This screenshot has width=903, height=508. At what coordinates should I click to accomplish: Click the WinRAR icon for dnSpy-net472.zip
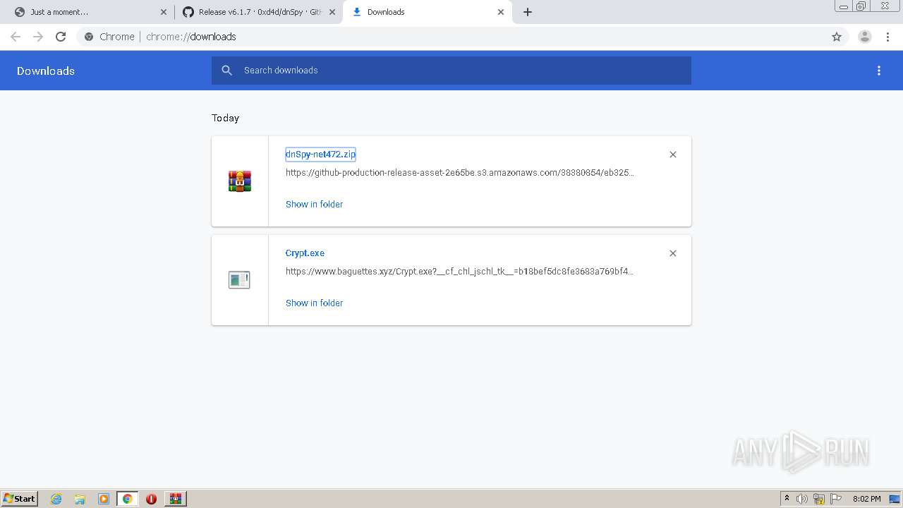tap(240, 181)
